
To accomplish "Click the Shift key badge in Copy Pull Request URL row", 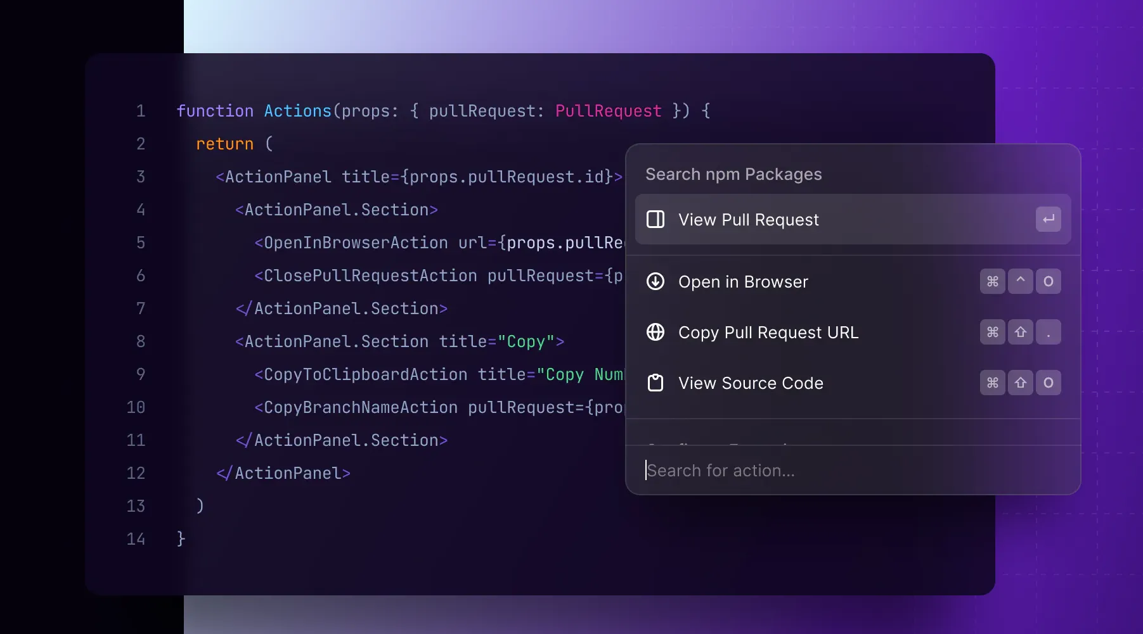I will [x=1020, y=332].
